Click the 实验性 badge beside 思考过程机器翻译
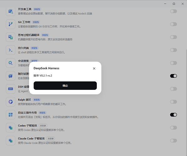 45,35
